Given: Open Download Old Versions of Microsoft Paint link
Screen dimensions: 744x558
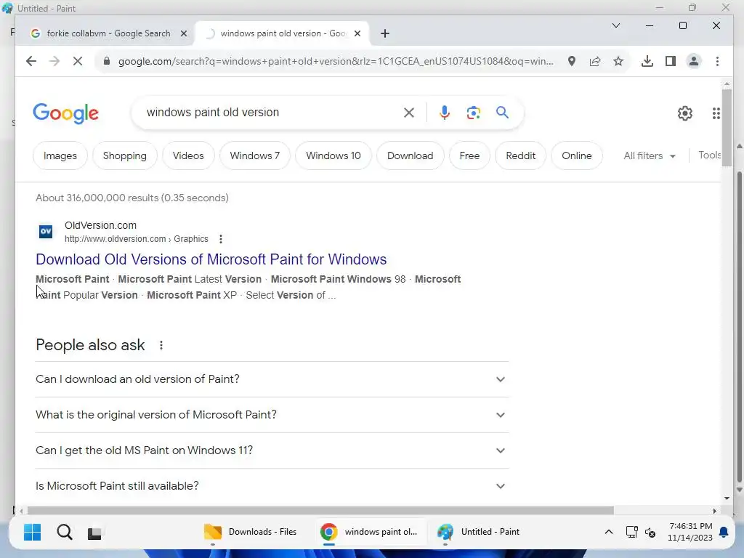Looking at the screenshot, I should [x=211, y=259].
